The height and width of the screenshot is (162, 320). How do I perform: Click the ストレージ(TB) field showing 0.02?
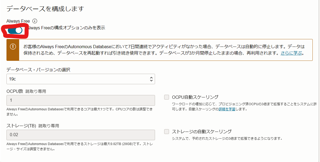(x=80, y=135)
